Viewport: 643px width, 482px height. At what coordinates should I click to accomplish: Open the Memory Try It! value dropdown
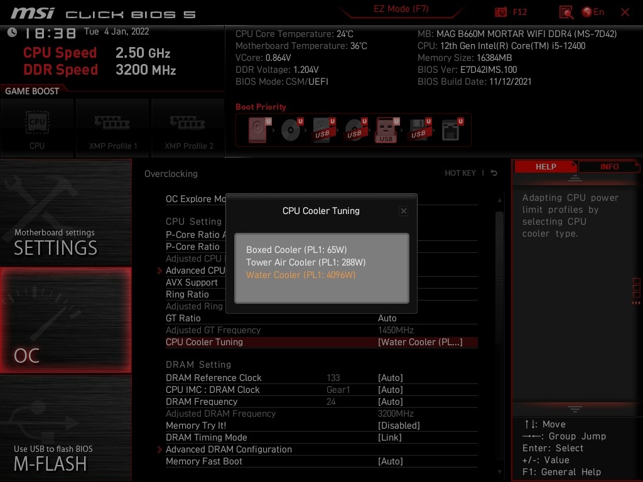coord(399,426)
